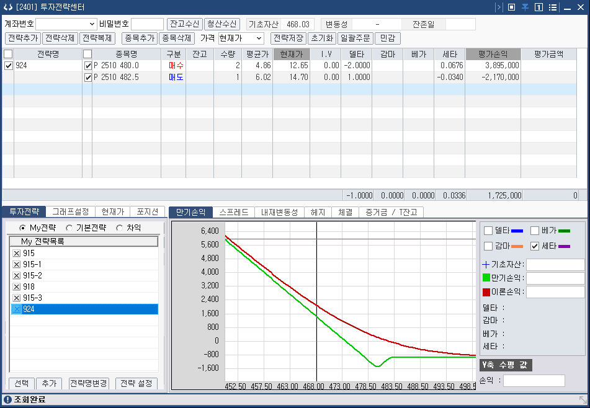Click the pin window icon in title bar

(525, 7)
